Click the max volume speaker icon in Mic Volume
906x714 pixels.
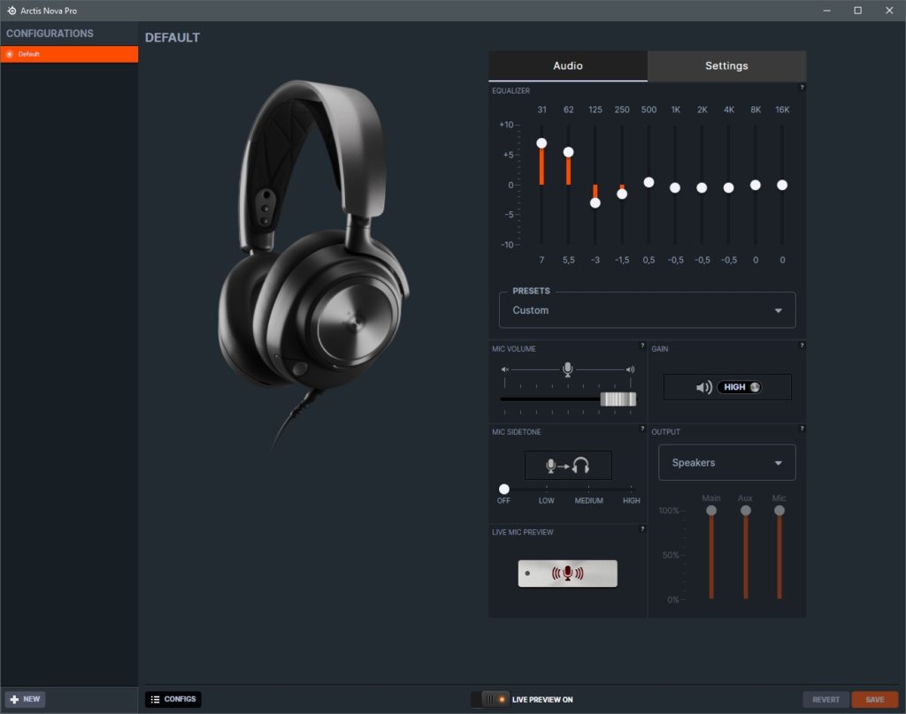[628, 368]
